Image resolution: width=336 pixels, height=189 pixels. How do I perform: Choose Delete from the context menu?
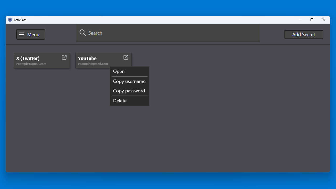click(129, 101)
